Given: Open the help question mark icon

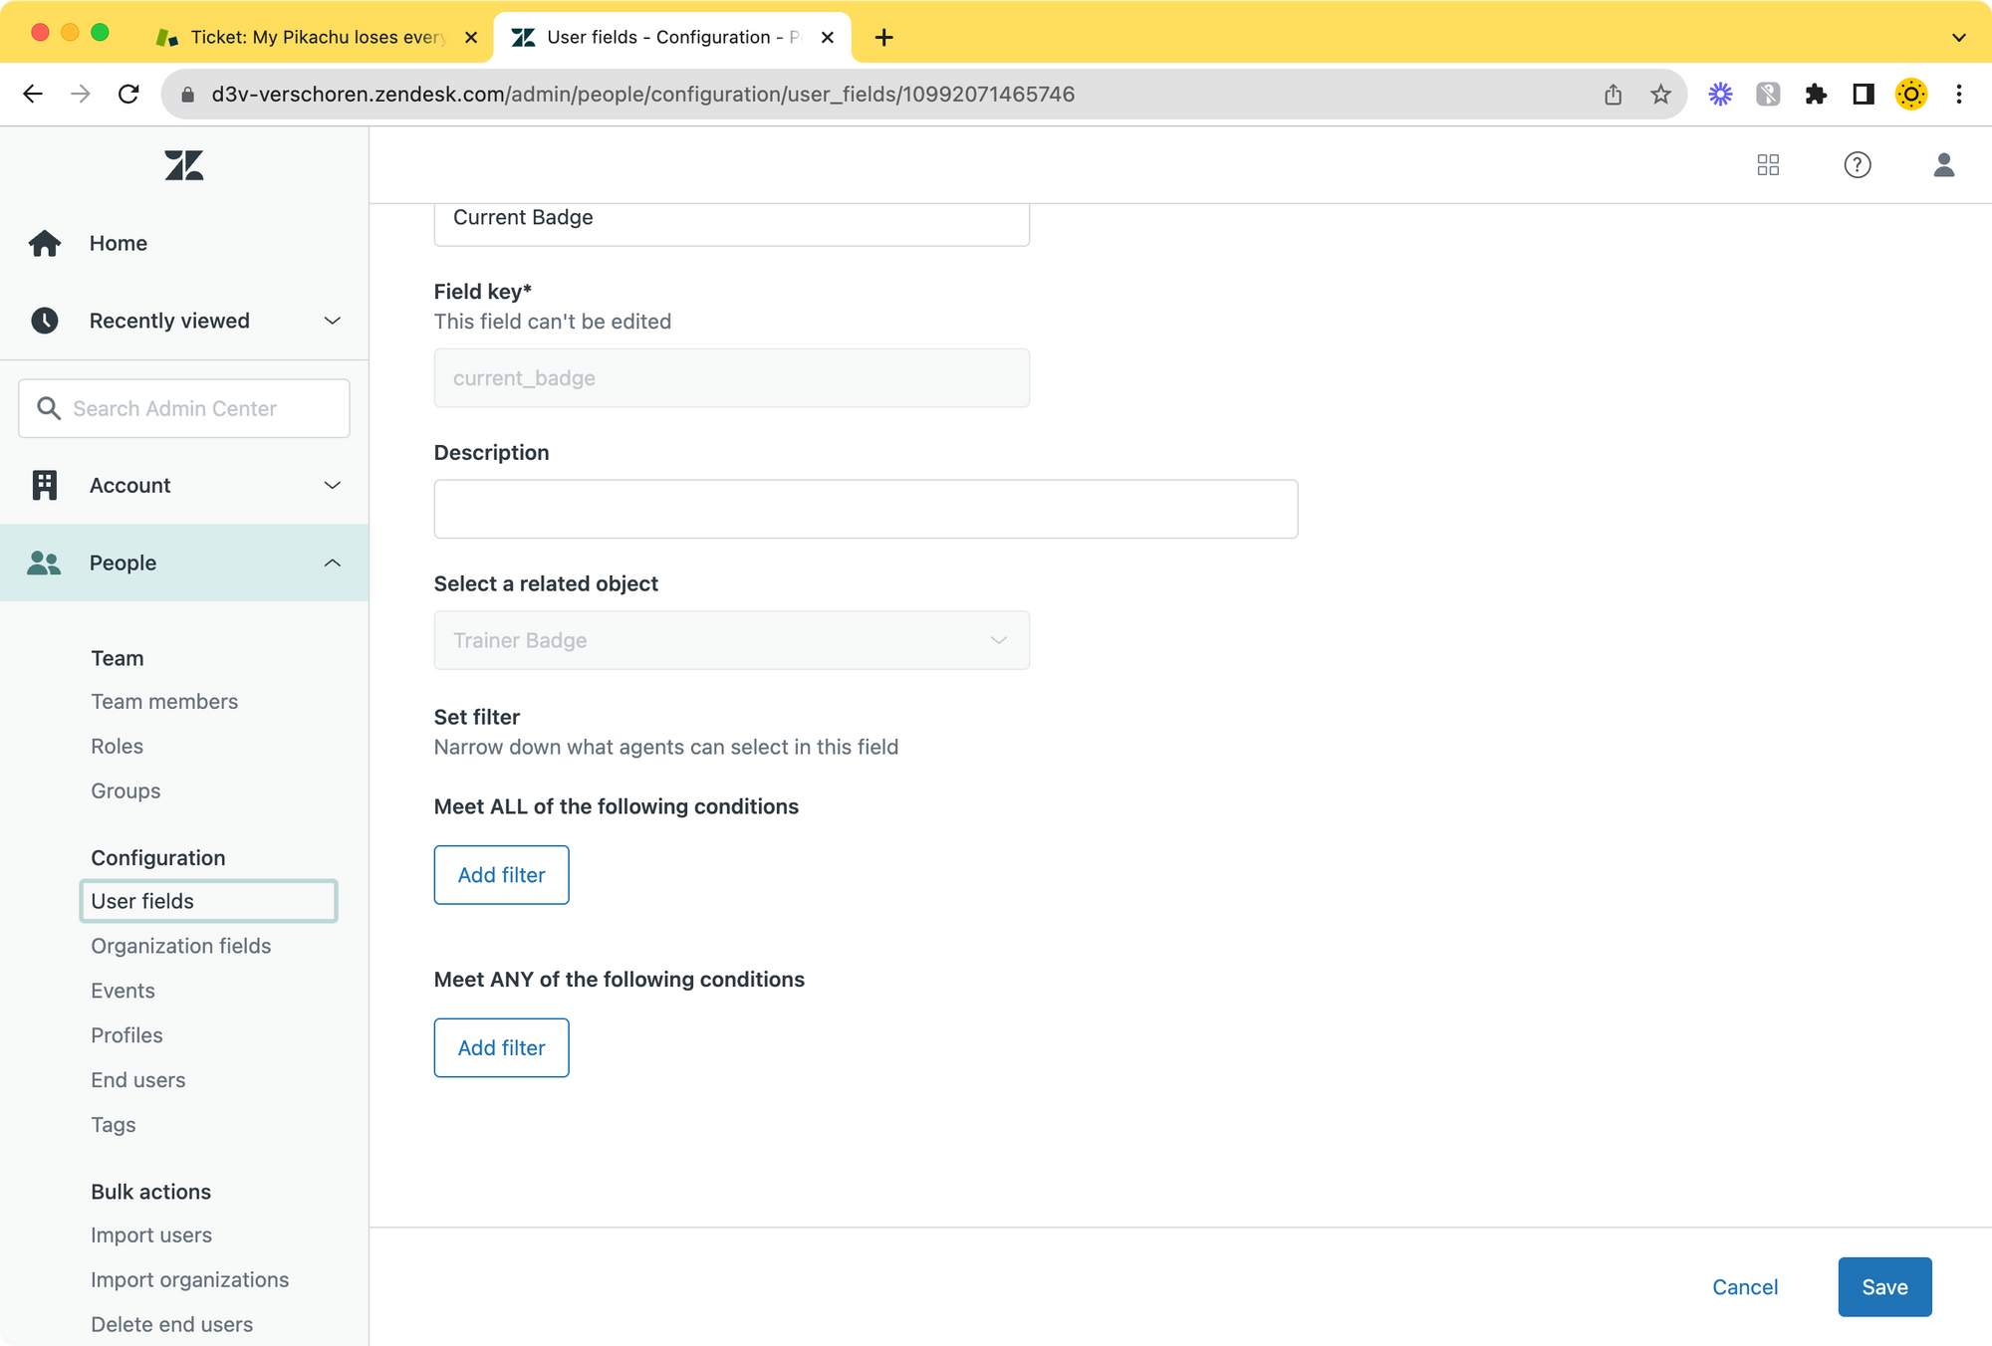Looking at the screenshot, I should pyautogui.click(x=1857, y=165).
